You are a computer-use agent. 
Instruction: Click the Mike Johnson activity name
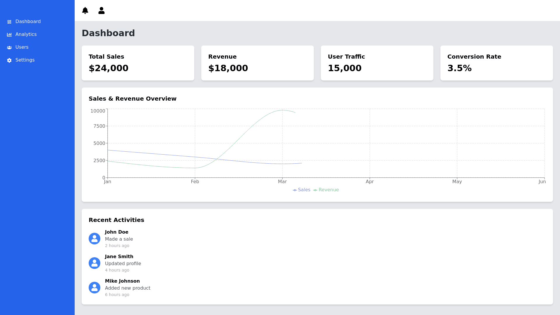[x=122, y=281]
